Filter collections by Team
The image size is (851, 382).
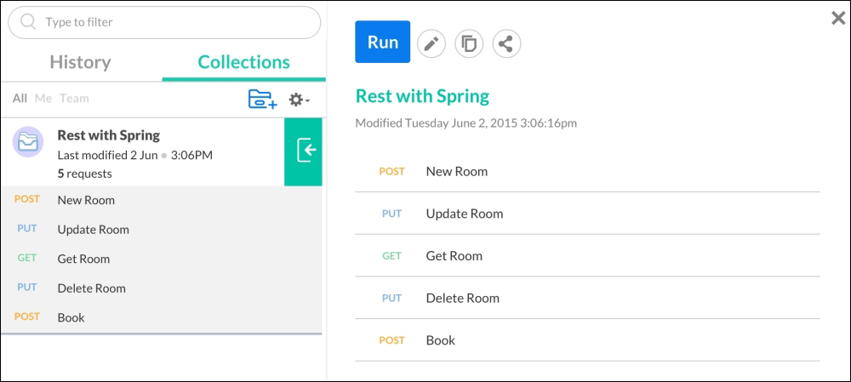coord(74,98)
